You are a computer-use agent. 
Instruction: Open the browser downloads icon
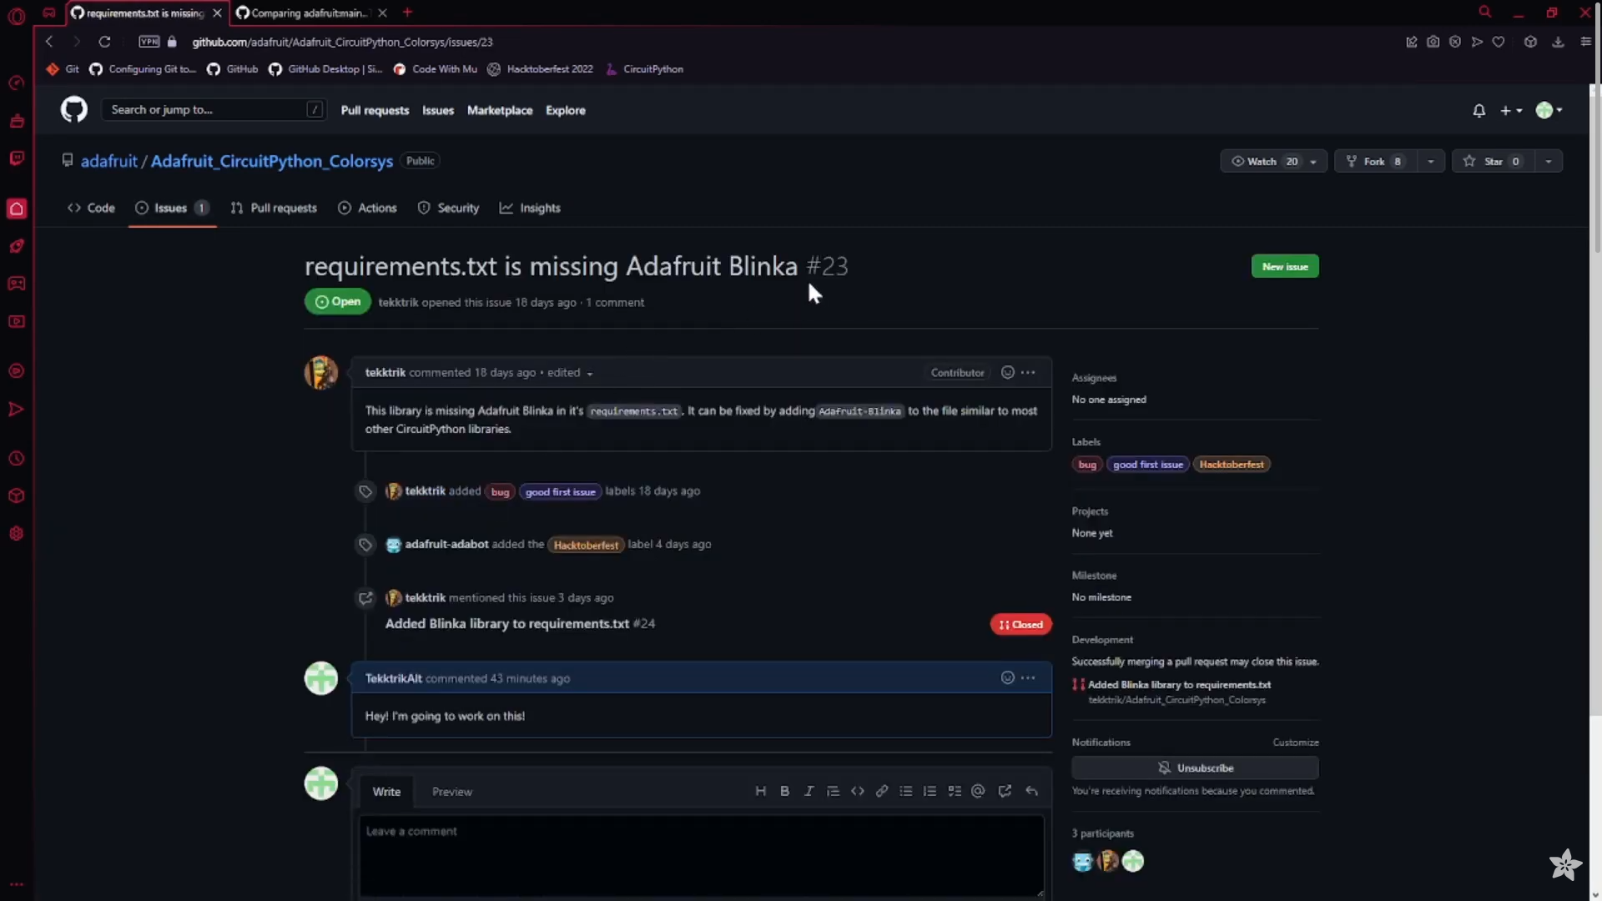pyautogui.click(x=1557, y=42)
